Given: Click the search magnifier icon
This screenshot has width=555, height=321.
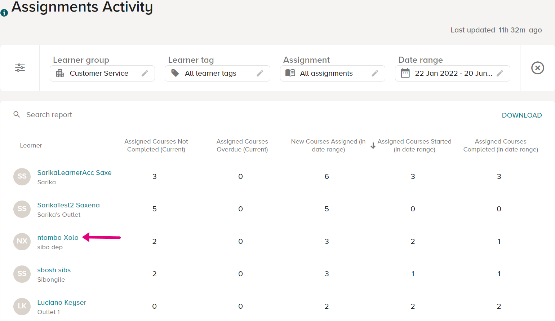Looking at the screenshot, I should point(17,114).
